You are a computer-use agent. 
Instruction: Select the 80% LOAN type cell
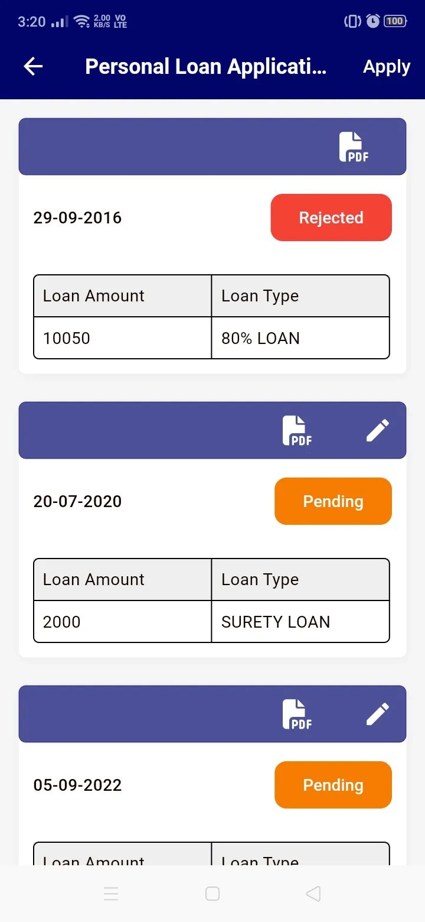300,338
